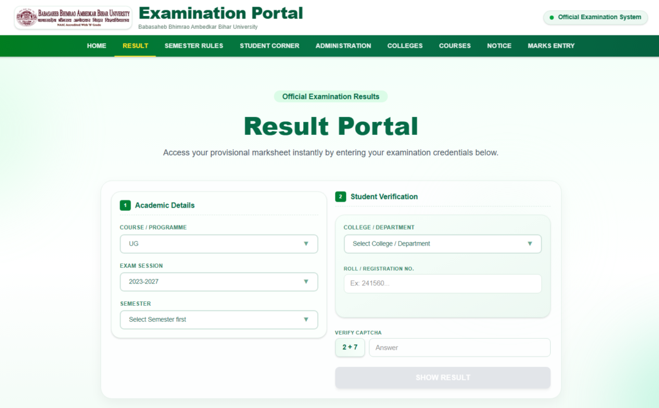This screenshot has height=408, width=659.
Task: Click the "Access your provisional marksheet" description text
Action: pyautogui.click(x=331, y=153)
